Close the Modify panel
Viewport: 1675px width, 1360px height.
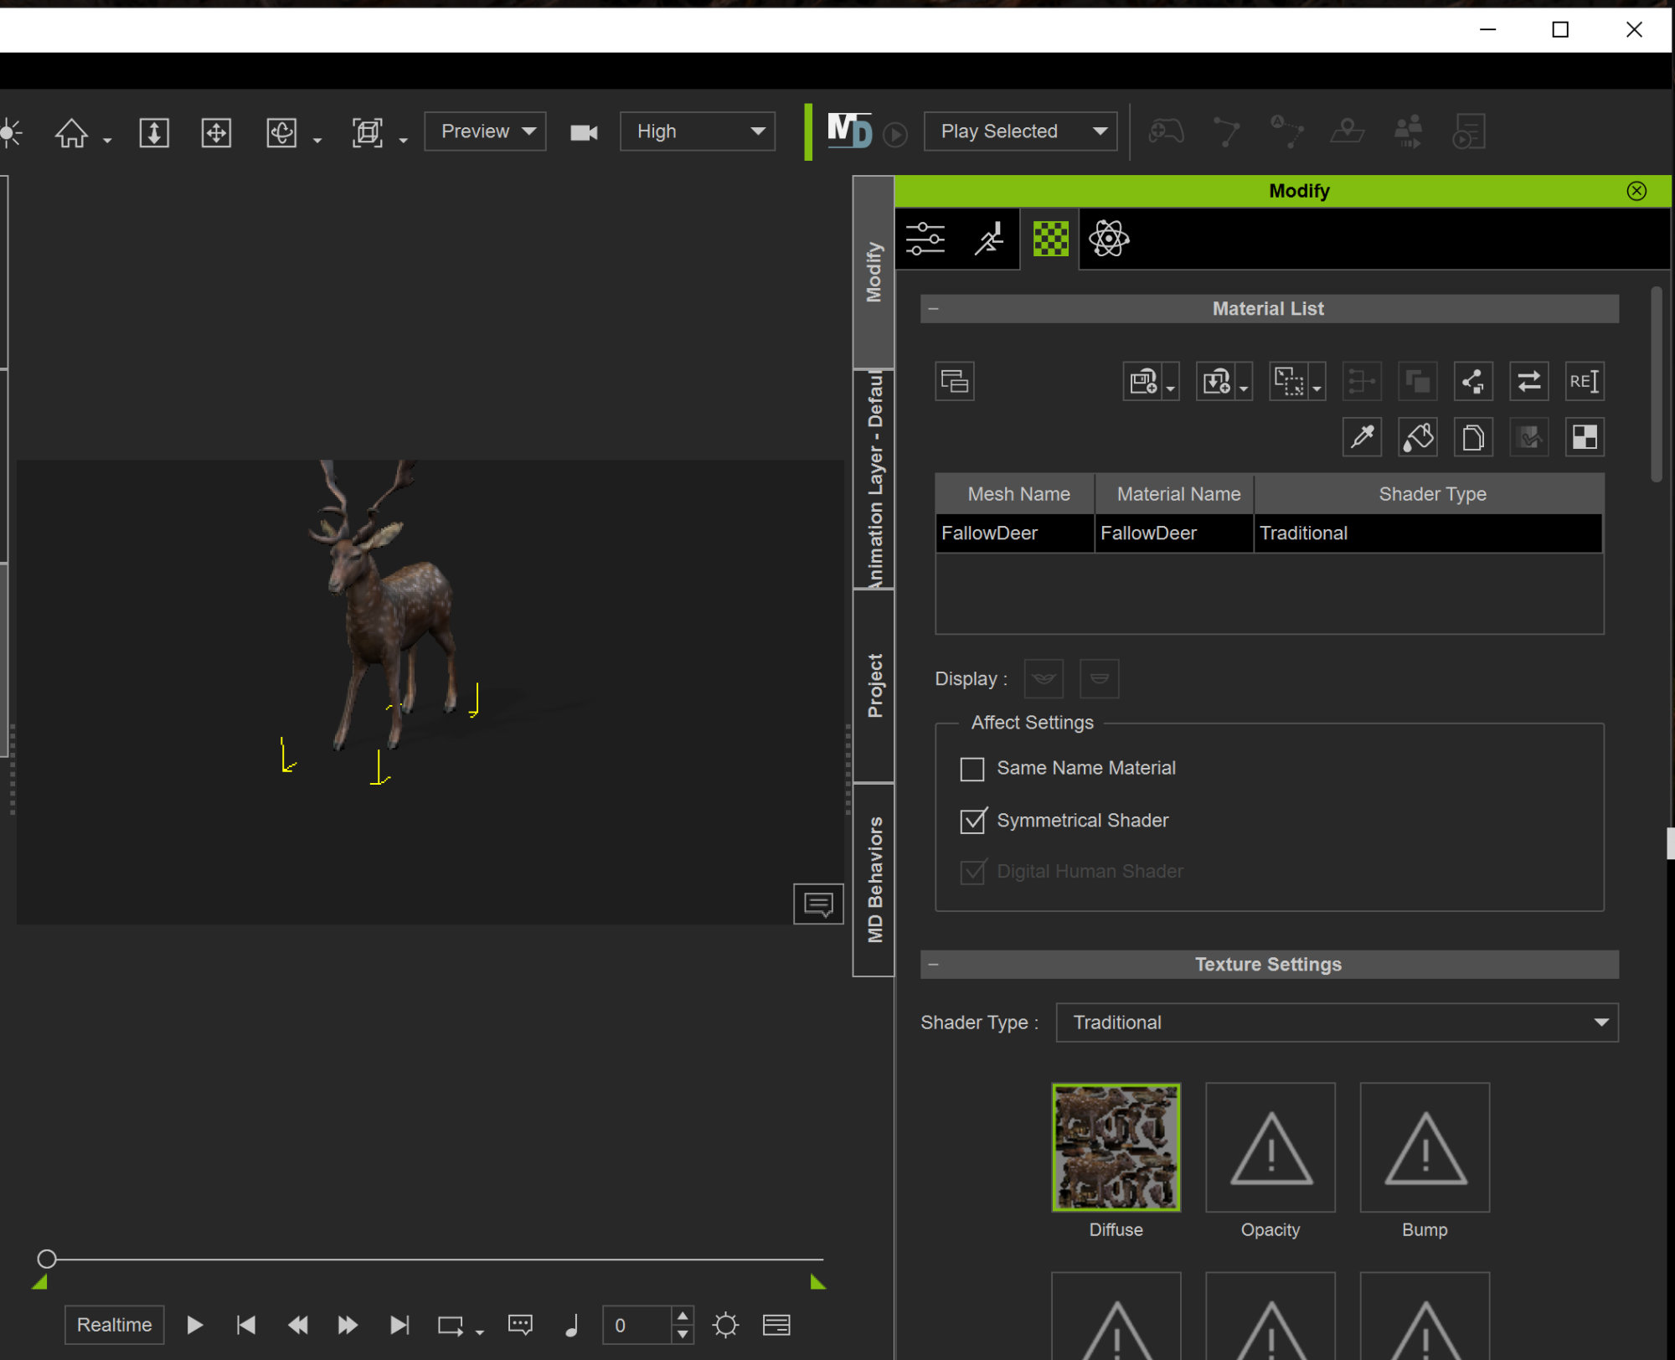1636,191
